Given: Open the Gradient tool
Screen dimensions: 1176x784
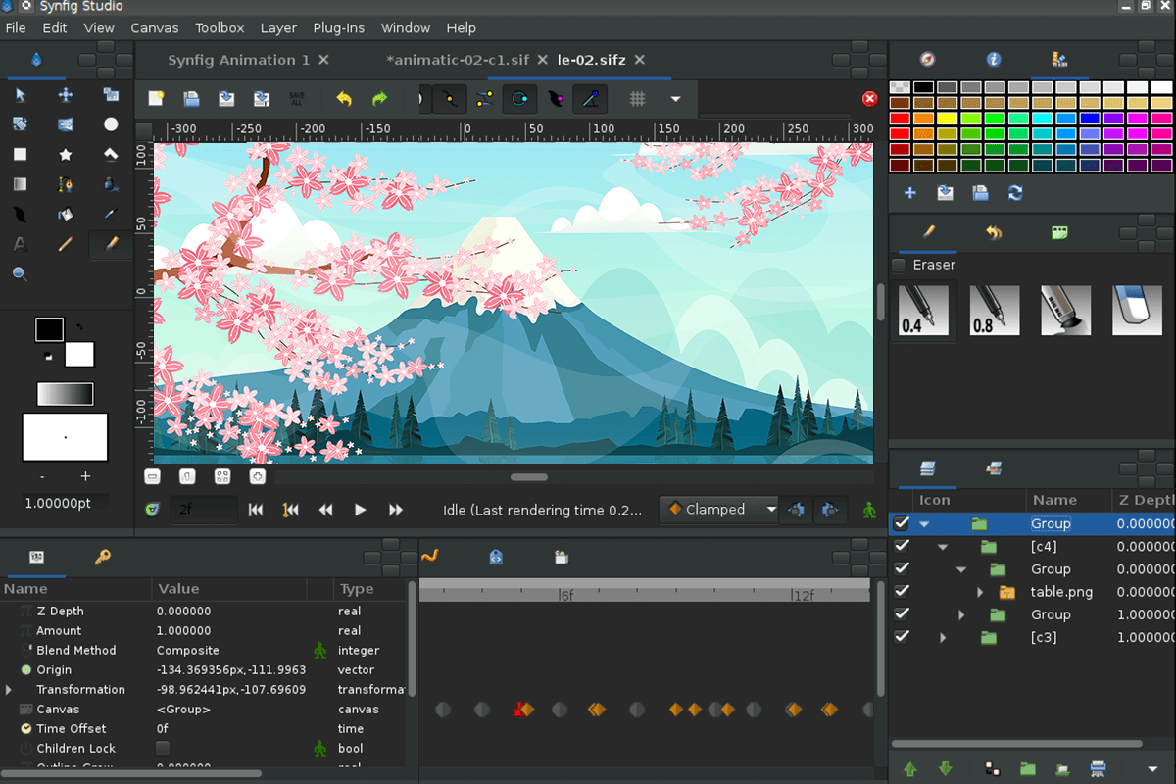Looking at the screenshot, I should (x=20, y=184).
